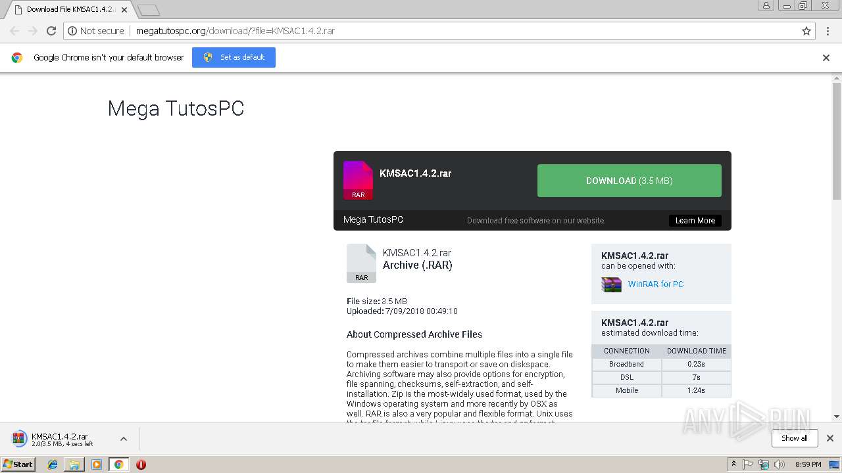Click the green DOWNLOAD (3.5 MB) button

click(x=630, y=181)
